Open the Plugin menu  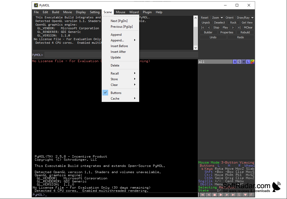(147, 12)
